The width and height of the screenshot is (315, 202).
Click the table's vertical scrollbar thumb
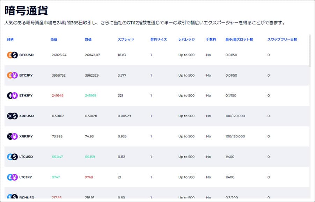coord(309,50)
